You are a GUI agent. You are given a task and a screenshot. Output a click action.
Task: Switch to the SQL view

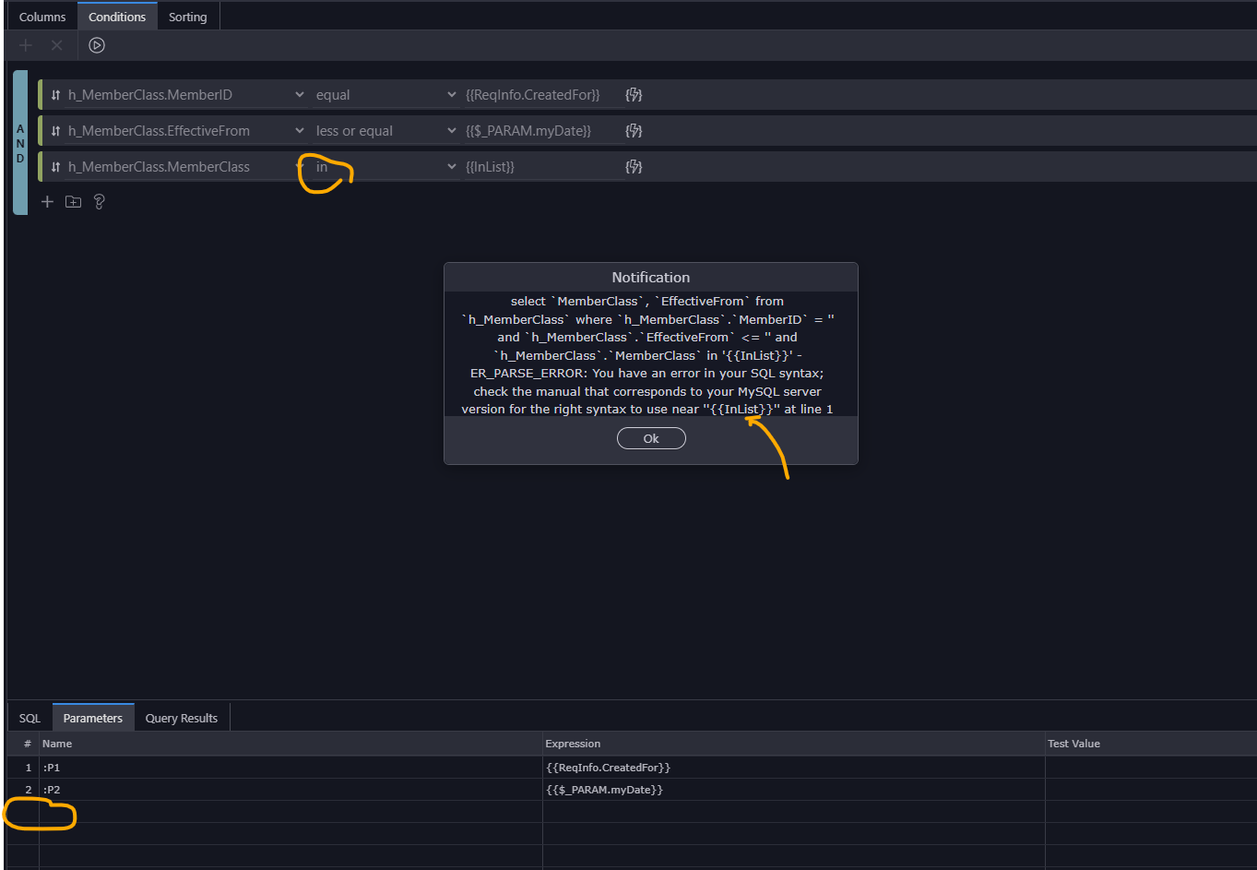click(x=29, y=717)
